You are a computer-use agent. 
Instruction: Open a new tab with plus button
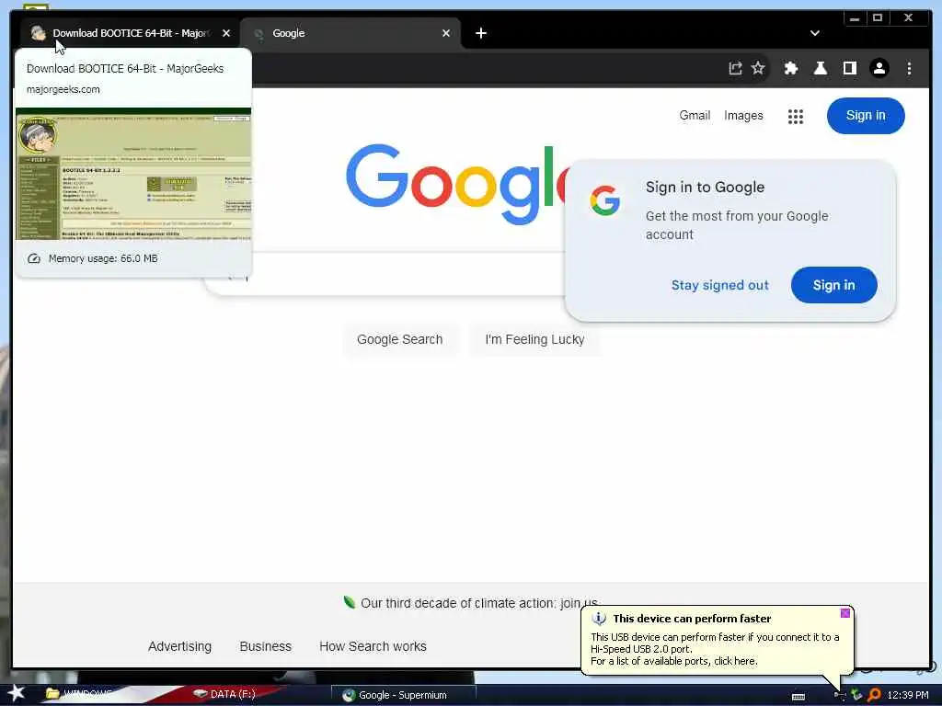480,33
